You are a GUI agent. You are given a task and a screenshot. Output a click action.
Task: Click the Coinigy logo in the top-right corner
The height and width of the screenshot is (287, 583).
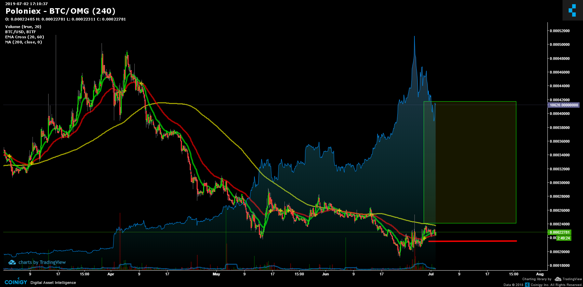point(572,10)
